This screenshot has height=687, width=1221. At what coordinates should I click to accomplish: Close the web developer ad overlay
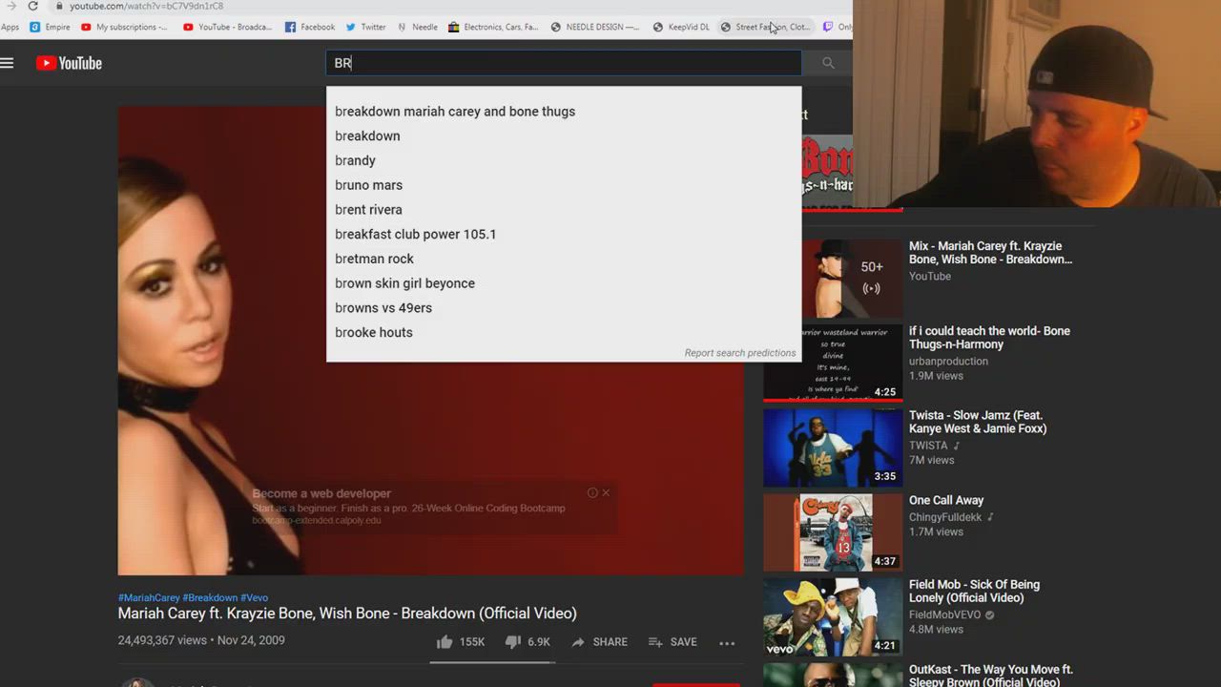click(606, 492)
